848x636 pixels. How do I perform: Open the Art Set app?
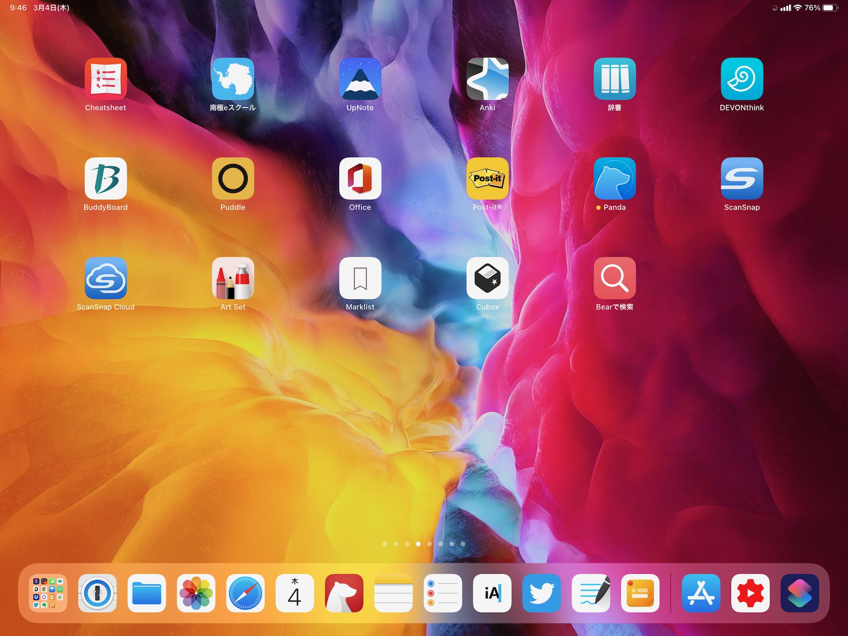coord(233,278)
